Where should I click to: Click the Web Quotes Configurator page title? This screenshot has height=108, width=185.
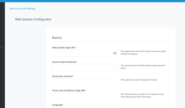33,19
